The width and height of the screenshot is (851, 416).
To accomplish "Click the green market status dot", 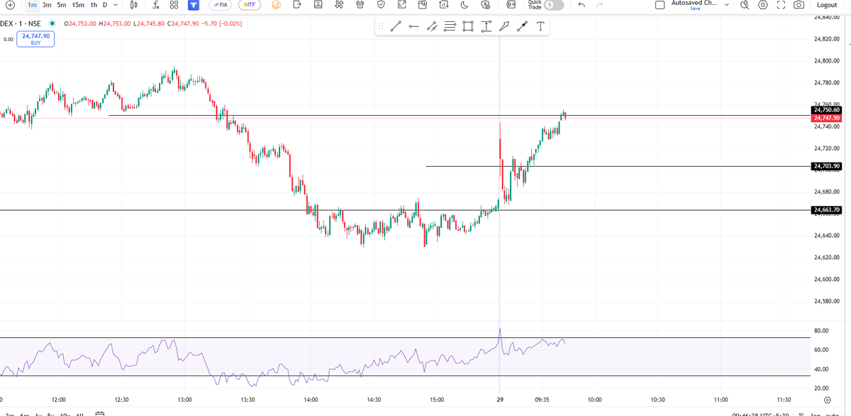I will [52, 23].
